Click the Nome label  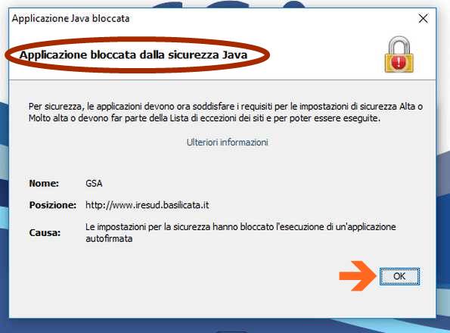[x=44, y=183]
